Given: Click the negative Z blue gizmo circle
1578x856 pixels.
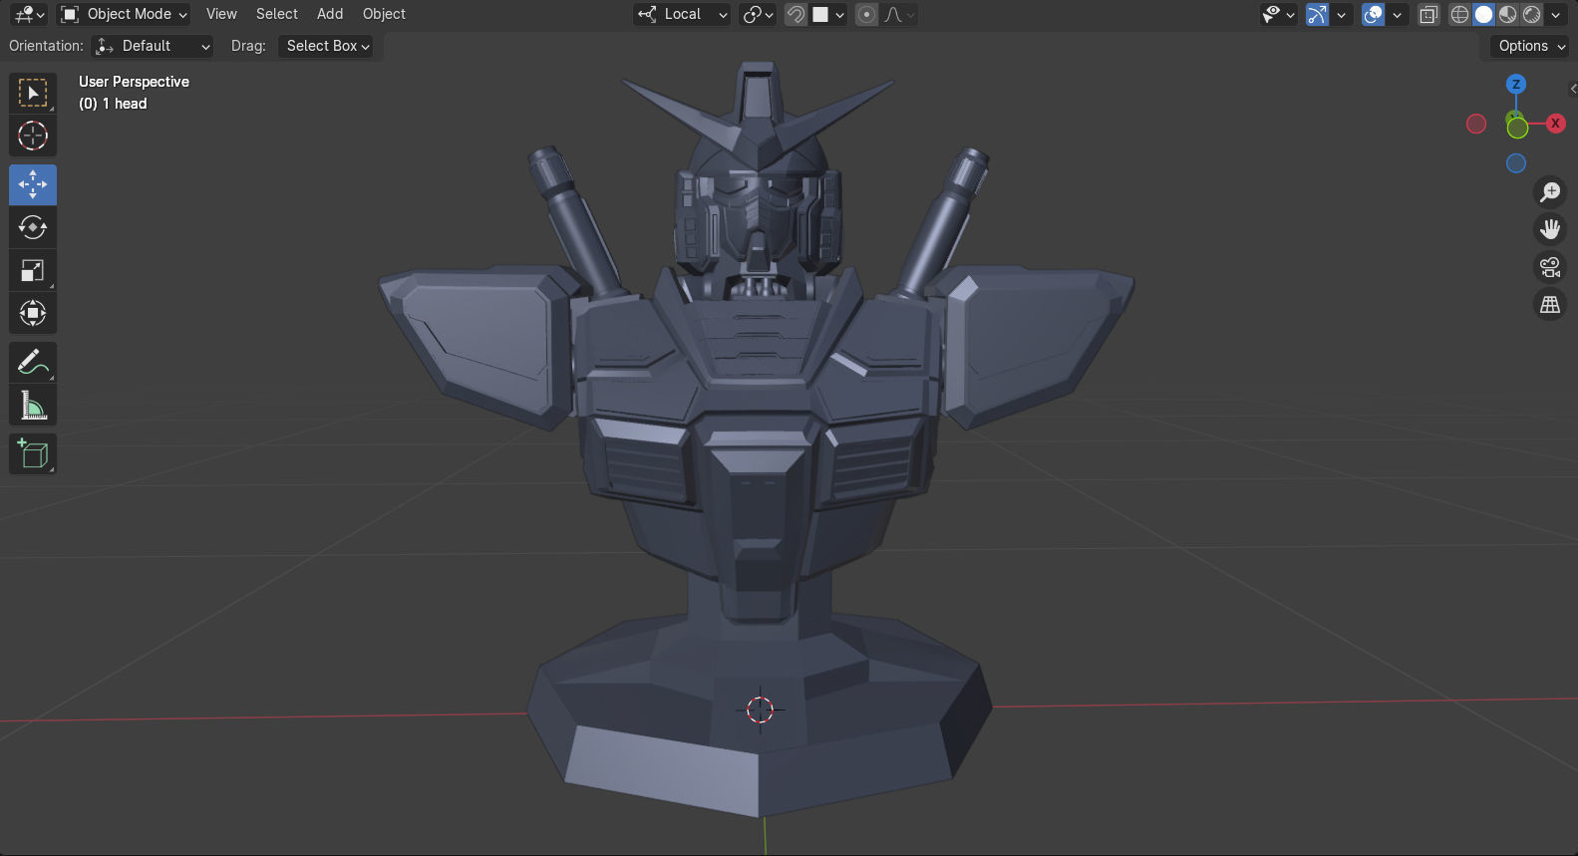Looking at the screenshot, I should (1516, 163).
